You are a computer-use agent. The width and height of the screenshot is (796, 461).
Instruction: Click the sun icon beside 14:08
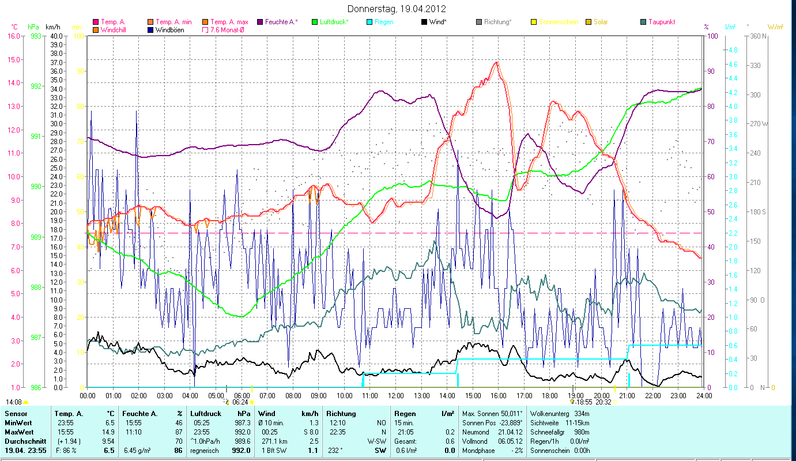pyautogui.click(x=26, y=402)
